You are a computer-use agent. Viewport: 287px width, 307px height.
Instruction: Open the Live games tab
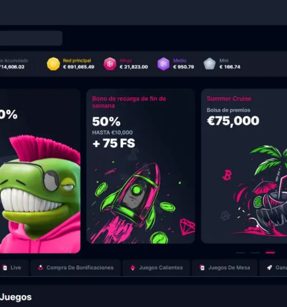12,268
